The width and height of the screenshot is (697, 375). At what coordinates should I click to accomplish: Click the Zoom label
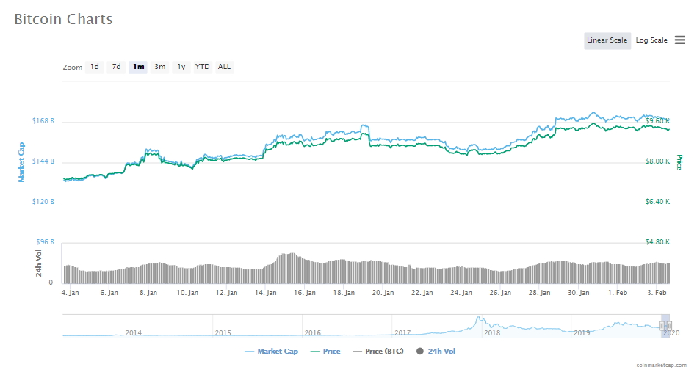tap(73, 67)
